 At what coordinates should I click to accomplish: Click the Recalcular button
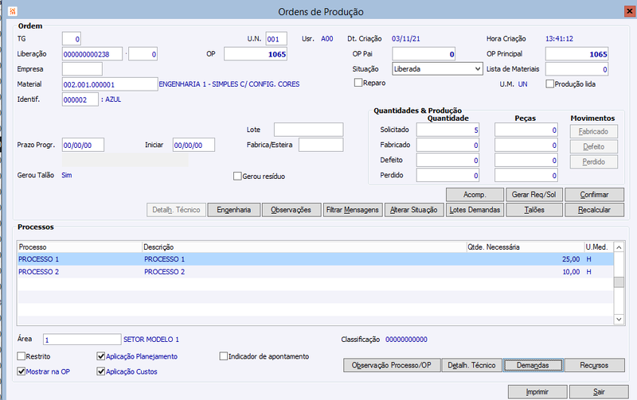click(x=594, y=210)
